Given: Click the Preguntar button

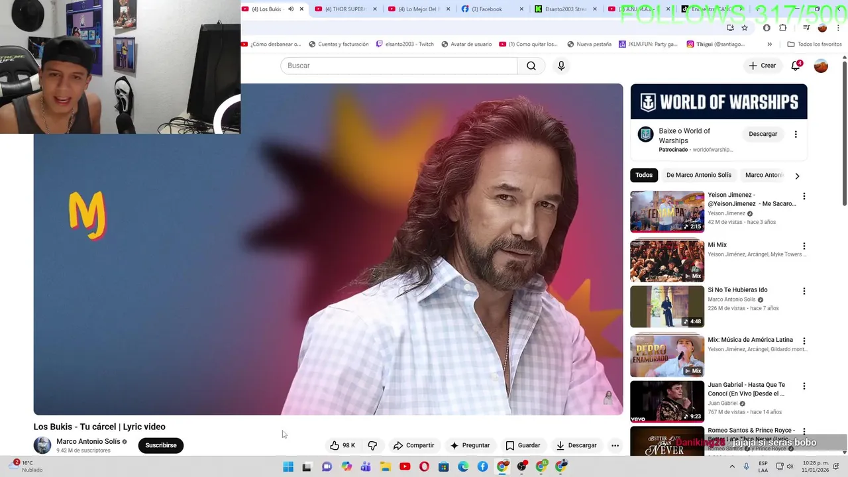Looking at the screenshot, I should click(x=470, y=445).
